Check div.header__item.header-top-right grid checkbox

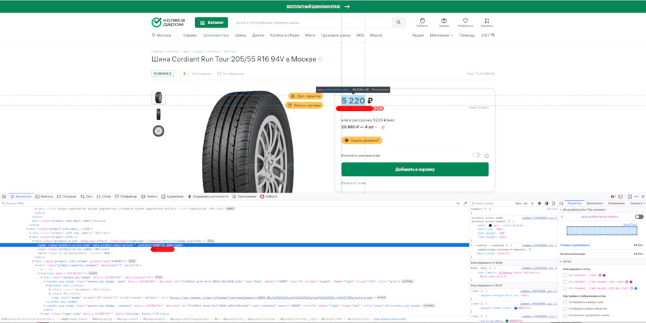coord(565,282)
